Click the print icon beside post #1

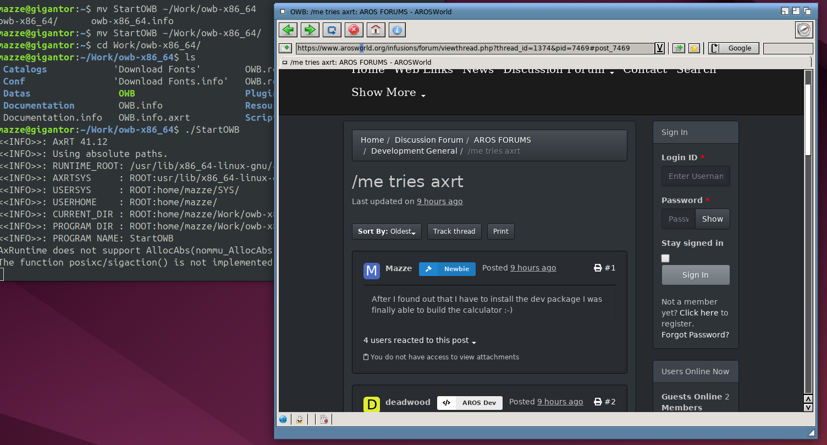[598, 268]
